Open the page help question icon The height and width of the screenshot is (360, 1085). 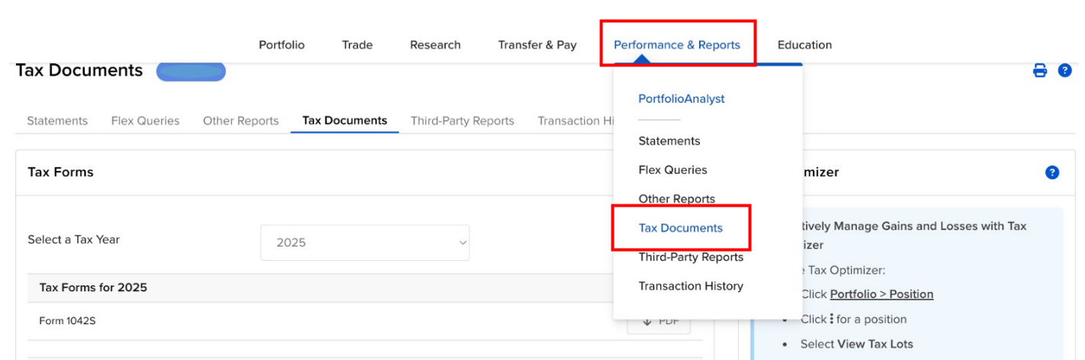click(1065, 71)
